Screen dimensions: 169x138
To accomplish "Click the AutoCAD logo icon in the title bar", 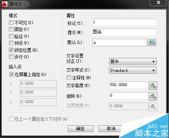I will pyautogui.click(x=5, y=4).
